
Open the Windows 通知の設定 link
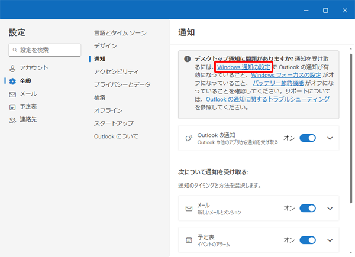[x=244, y=67]
